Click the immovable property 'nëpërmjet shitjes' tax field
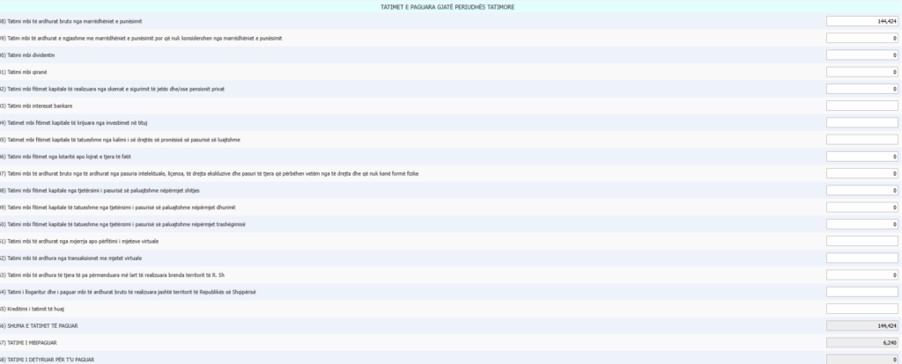 click(x=861, y=190)
